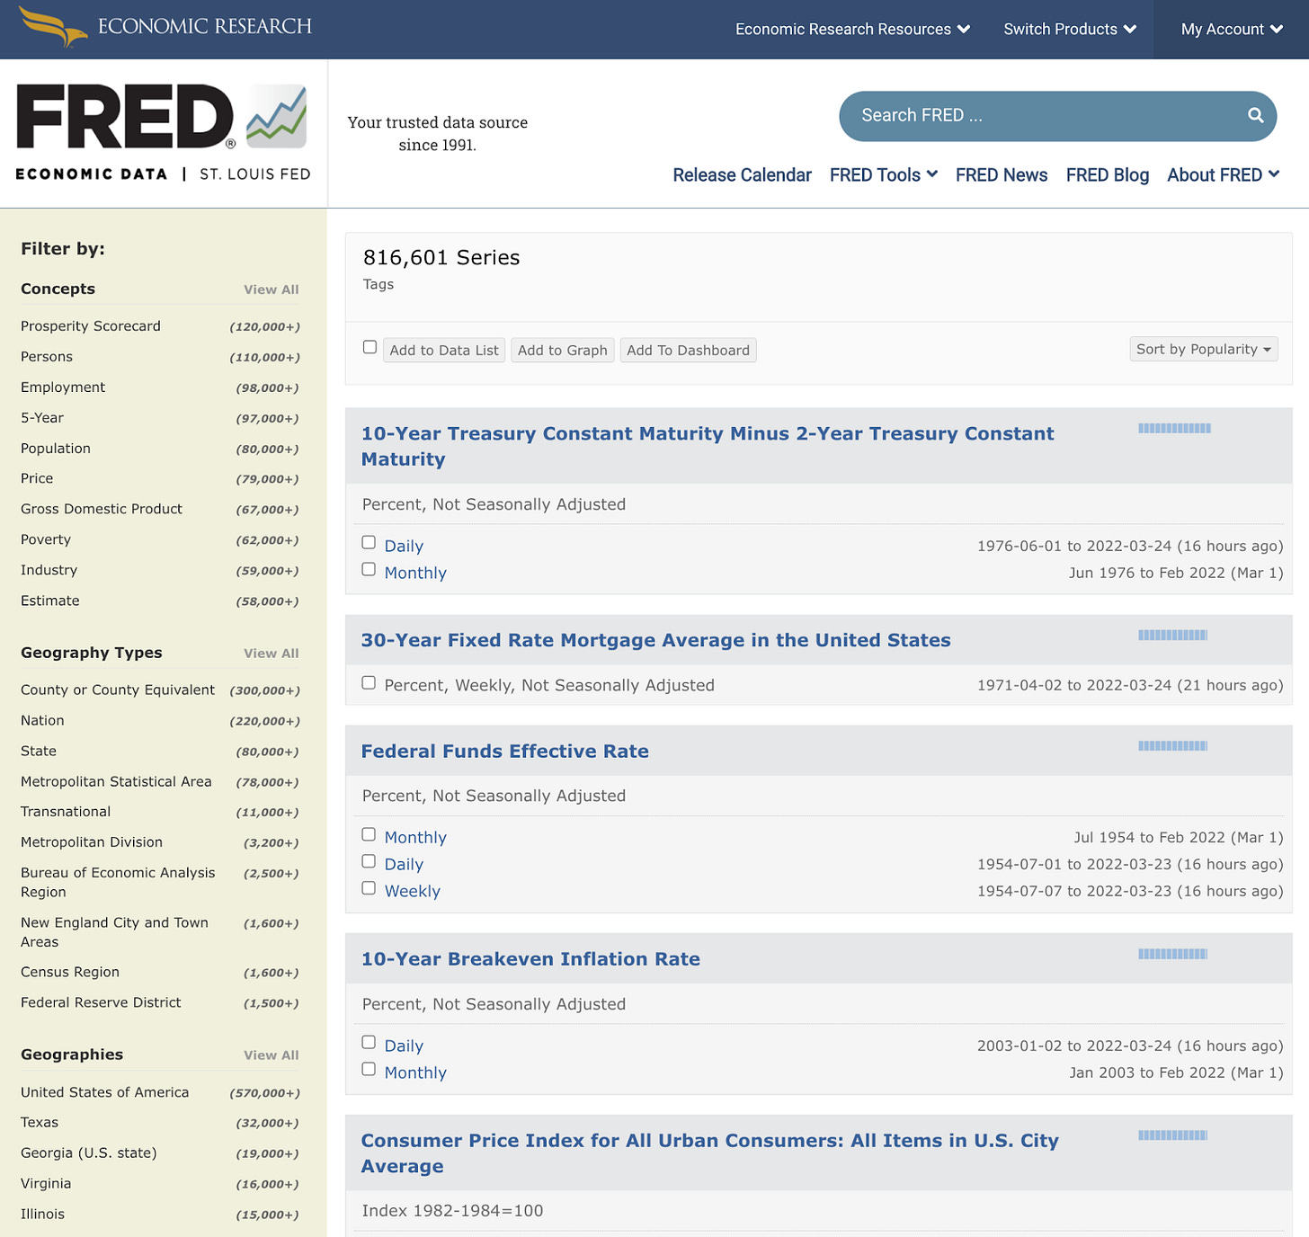Click popularity bar for 10-Year Treasury series
The width and height of the screenshot is (1309, 1237).
(1174, 428)
